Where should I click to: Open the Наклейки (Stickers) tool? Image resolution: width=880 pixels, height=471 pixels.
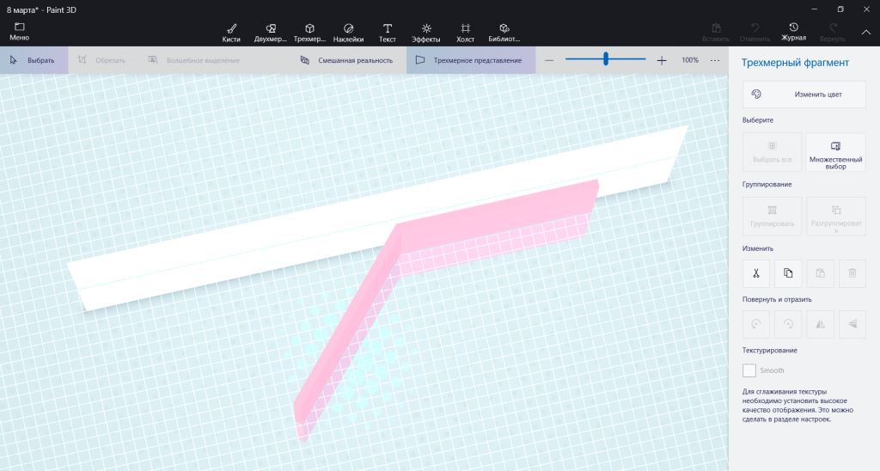click(x=348, y=33)
